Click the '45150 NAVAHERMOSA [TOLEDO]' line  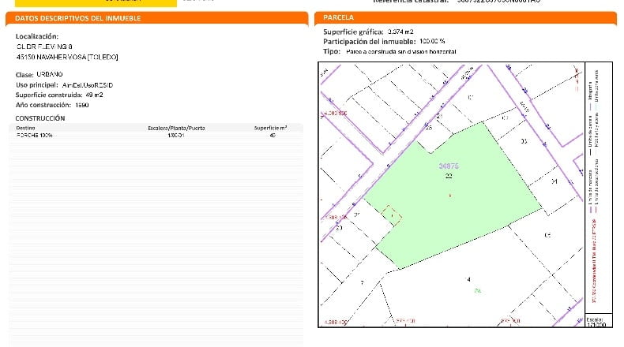click(x=67, y=58)
